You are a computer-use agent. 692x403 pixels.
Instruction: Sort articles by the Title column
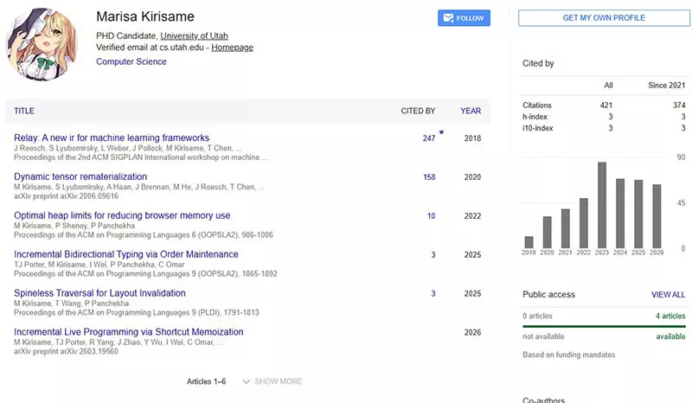coord(24,111)
